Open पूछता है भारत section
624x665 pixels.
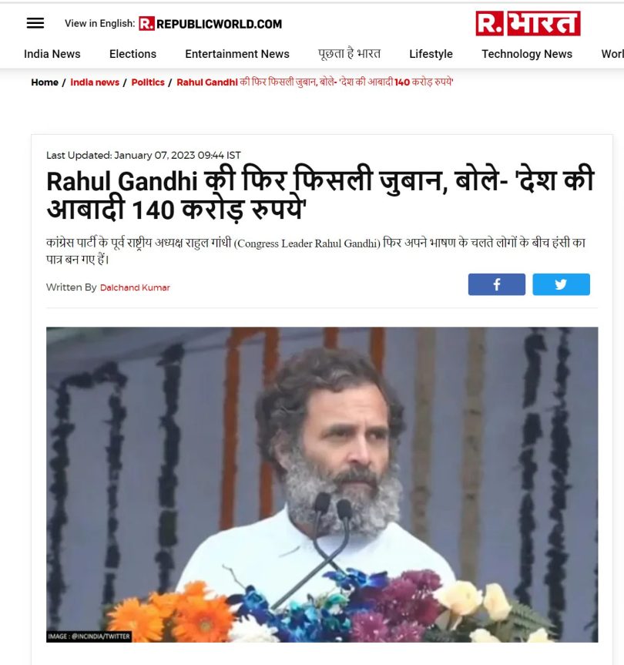[x=349, y=54]
